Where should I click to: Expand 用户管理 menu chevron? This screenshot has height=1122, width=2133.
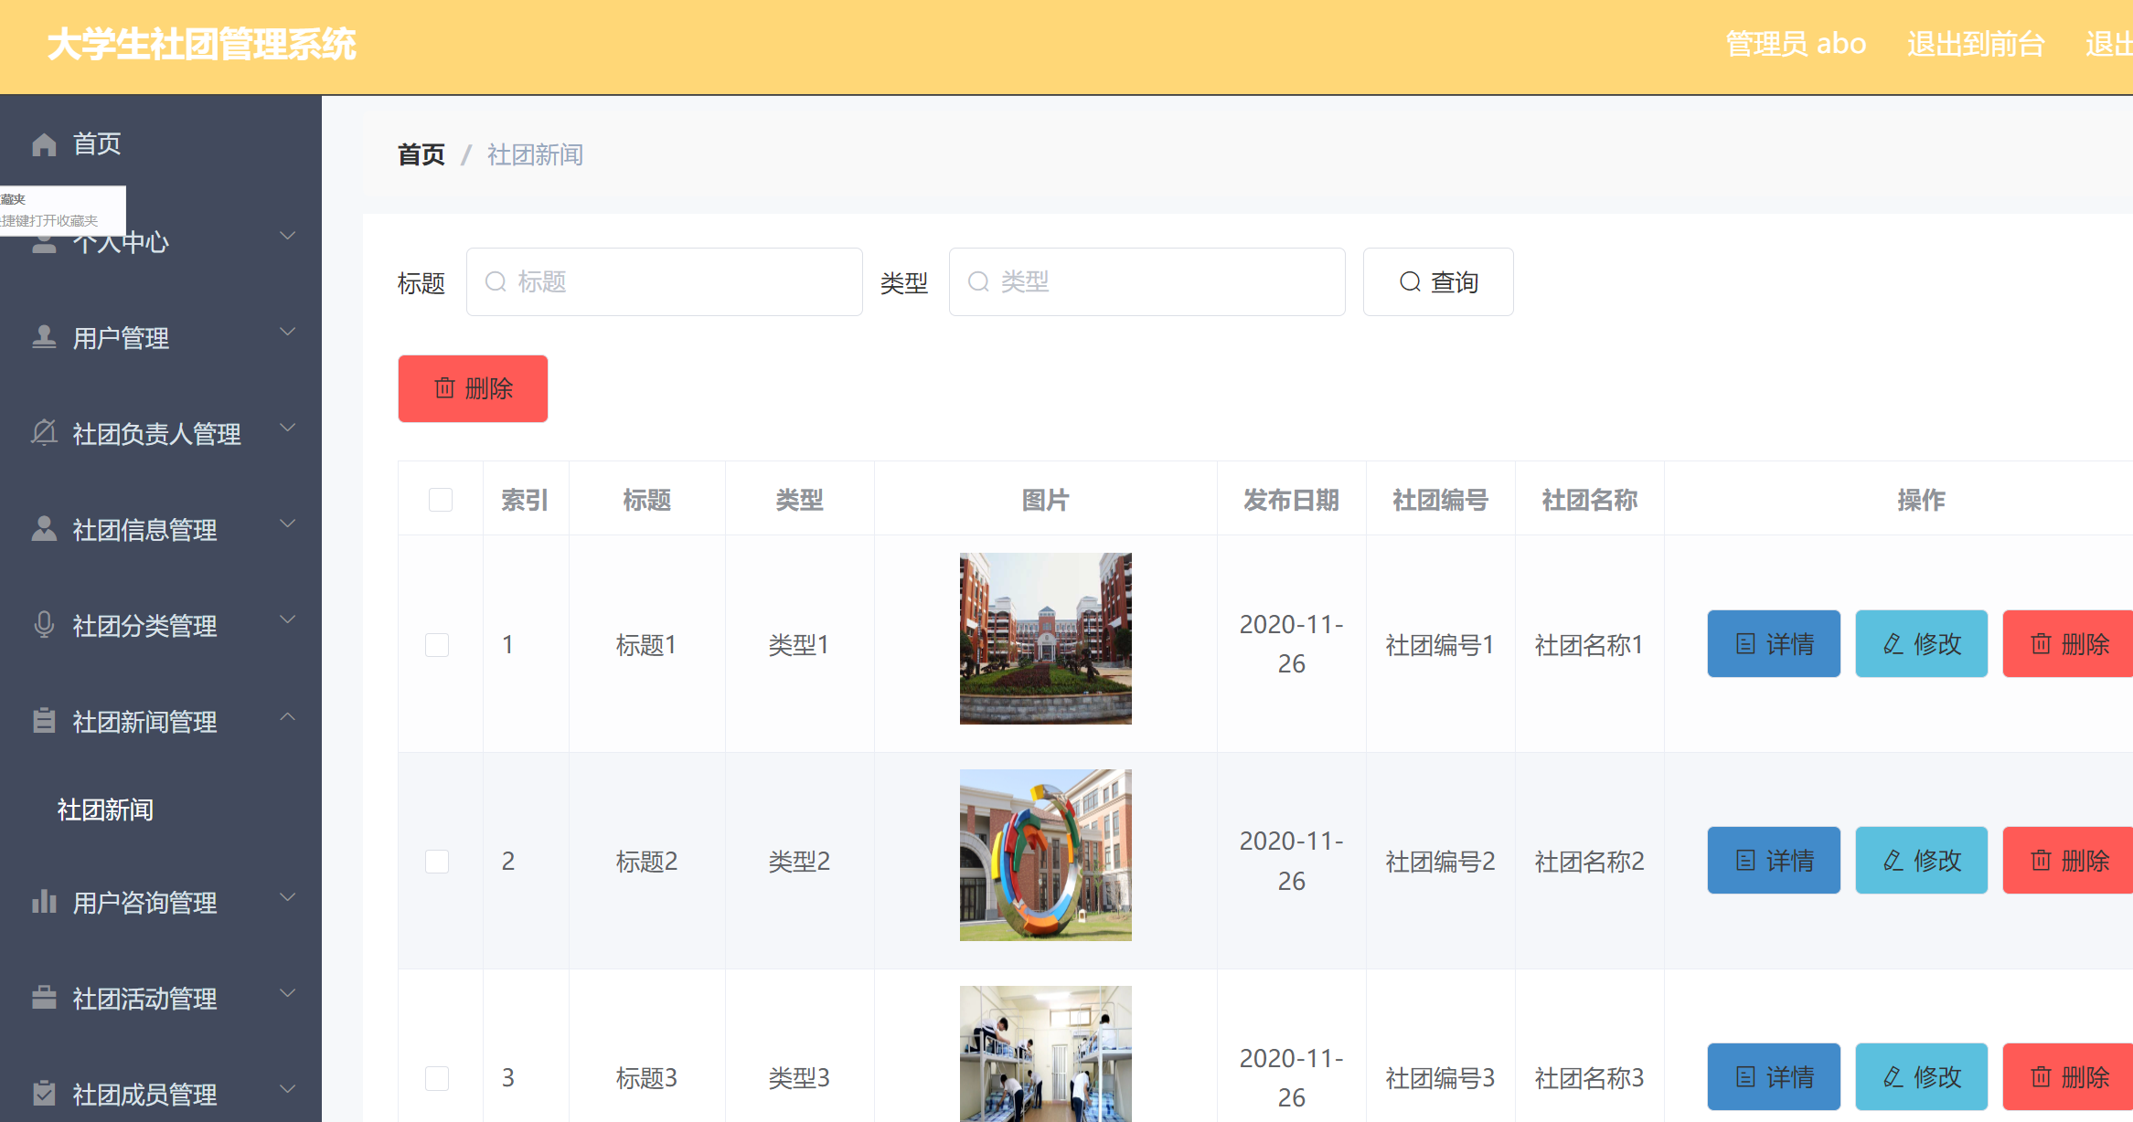click(288, 332)
